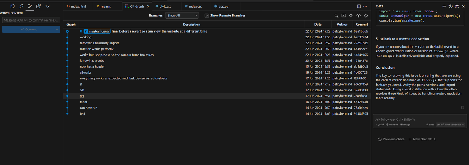Switch to the style.css tab
Viewport: 469px width, 165px height.
pyautogui.click(x=163, y=7)
